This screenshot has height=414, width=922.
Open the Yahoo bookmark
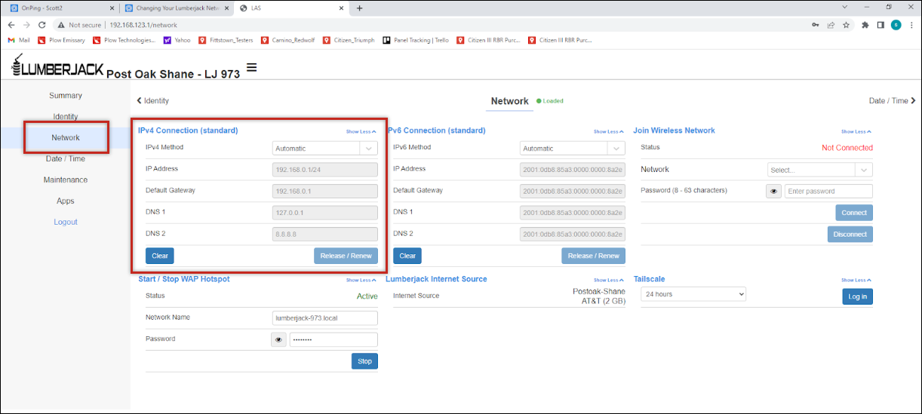click(177, 40)
